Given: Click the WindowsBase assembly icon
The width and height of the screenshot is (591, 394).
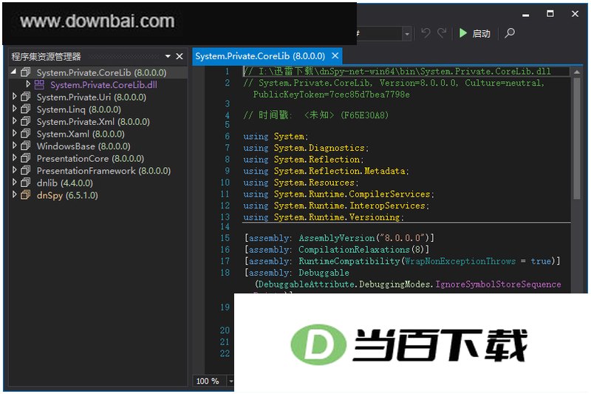Looking at the screenshot, I should tap(26, 146).
